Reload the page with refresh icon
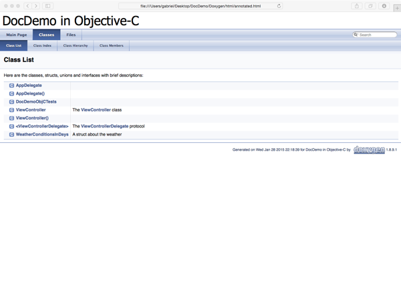Screen dimensions: 401x287 (279, 6)
